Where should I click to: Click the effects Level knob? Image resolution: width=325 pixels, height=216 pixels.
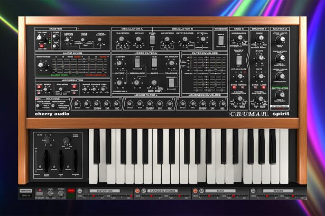(50, 193)
